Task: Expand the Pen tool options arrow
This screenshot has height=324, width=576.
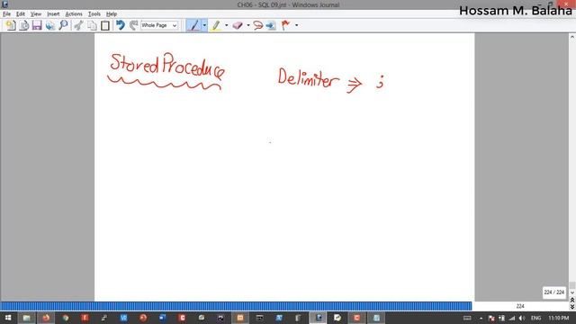Action: pyautogui.click(x=204, y=25)
